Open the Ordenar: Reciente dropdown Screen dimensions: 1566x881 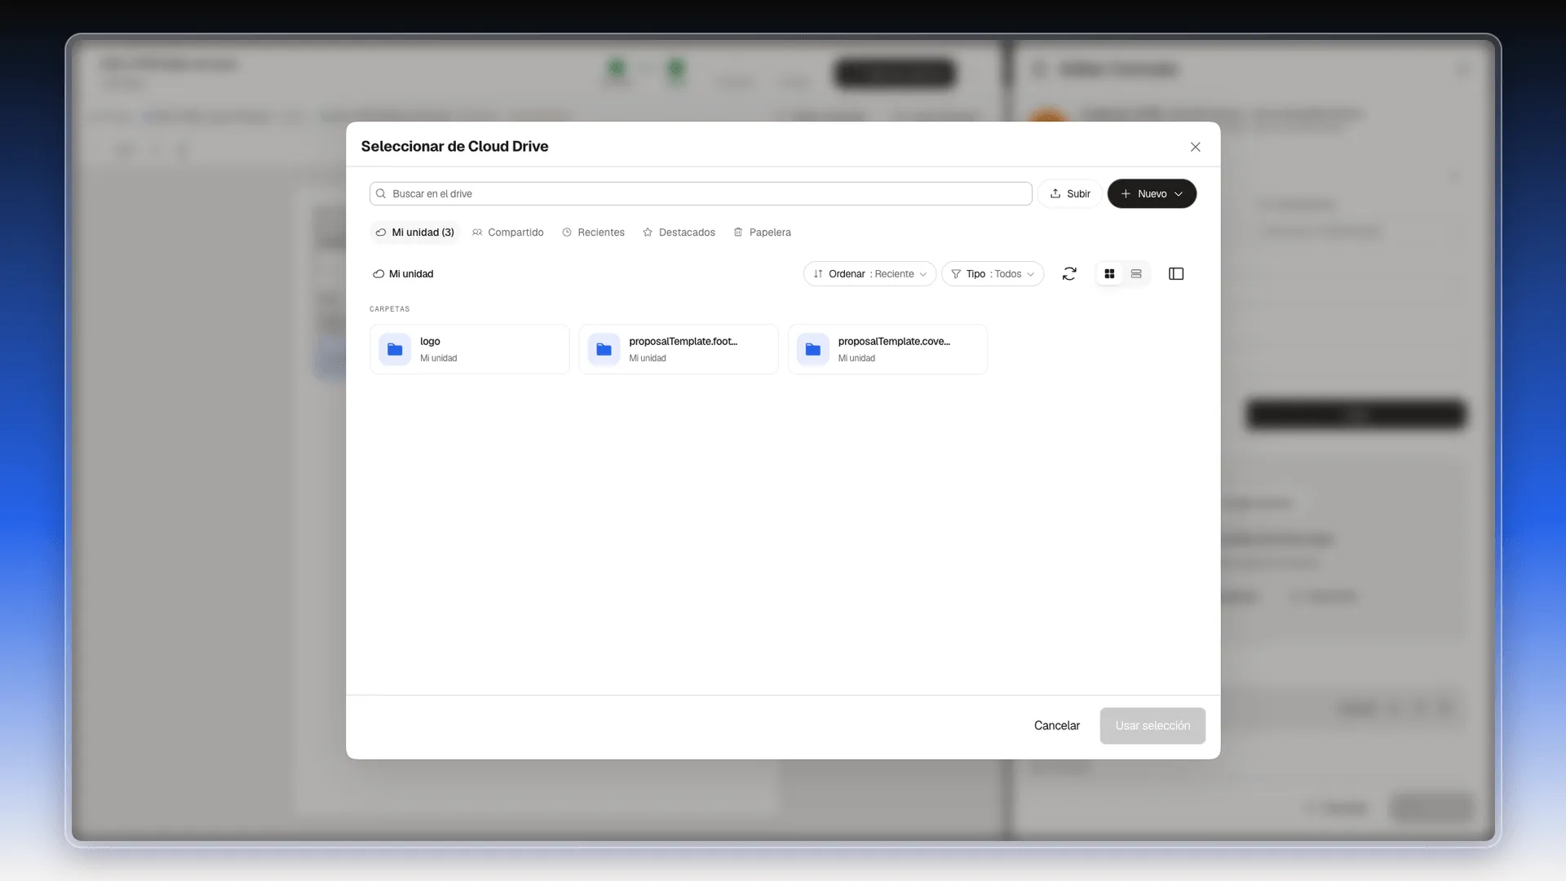click(869, 274)
